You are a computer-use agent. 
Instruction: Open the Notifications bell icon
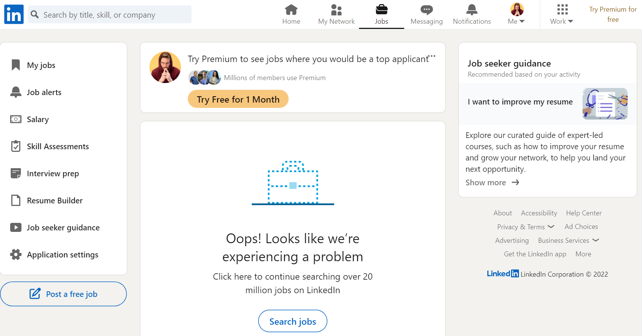coord(472,10)
